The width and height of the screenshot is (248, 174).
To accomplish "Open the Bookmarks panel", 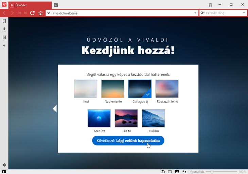I will 4,21.
